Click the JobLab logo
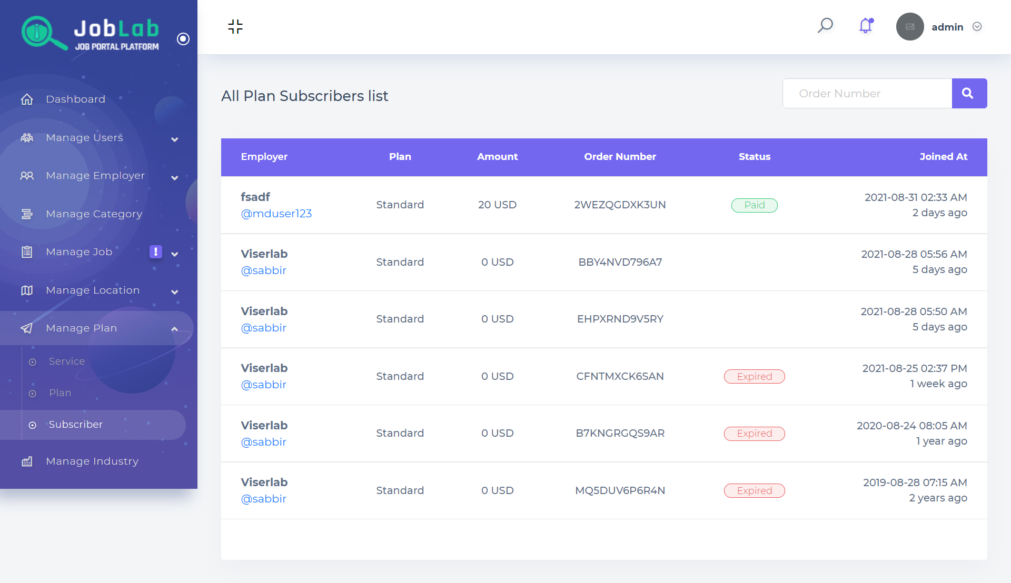Viewport: 1011px width, 583px height. click(x=91, y=33)
